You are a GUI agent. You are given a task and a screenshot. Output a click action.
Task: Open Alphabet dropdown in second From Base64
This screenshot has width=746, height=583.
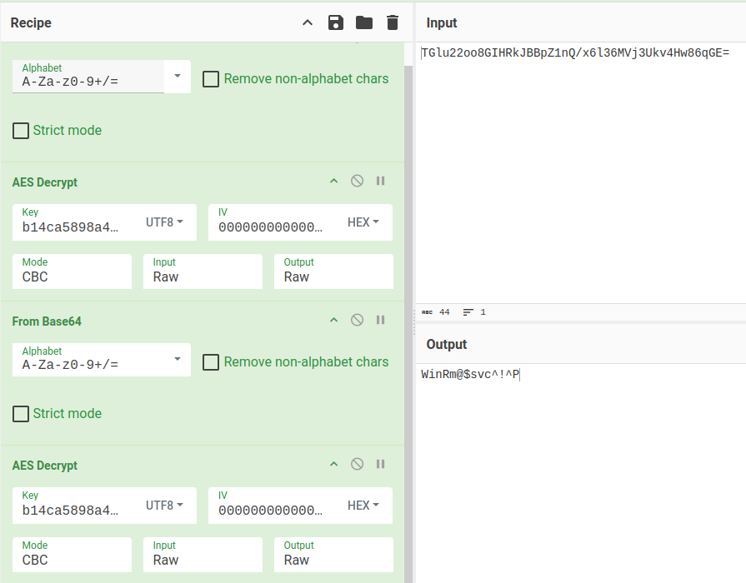click(177, 360)
